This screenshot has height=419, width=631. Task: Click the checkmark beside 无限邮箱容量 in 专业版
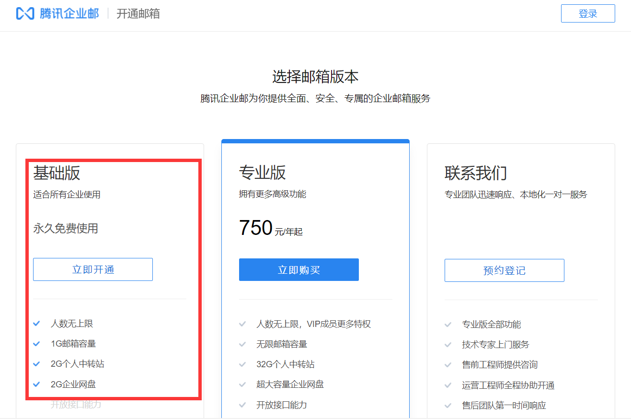tap(242, 343)
